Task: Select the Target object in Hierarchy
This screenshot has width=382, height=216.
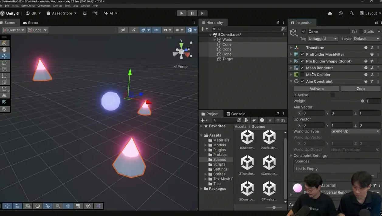Action: click(228, 59)
